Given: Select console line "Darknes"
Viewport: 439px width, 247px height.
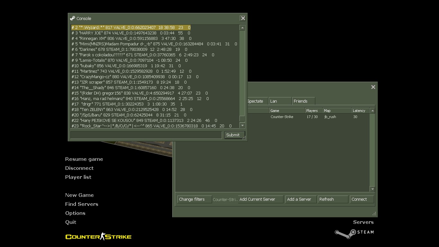Looking at the screenshot, I should 129,50.
